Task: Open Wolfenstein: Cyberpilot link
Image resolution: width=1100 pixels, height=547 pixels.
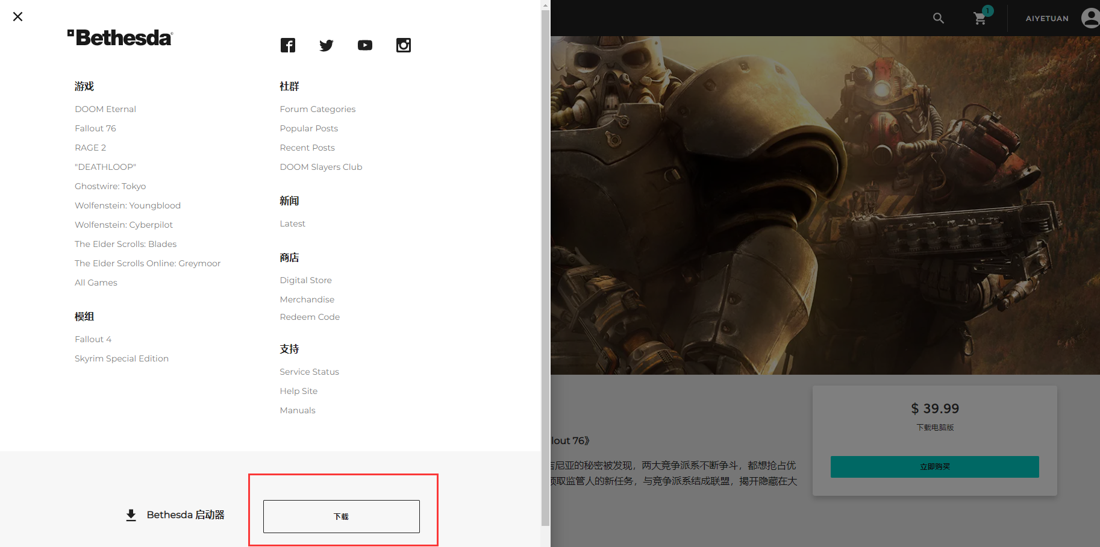Action: click(x=123, y=225)
